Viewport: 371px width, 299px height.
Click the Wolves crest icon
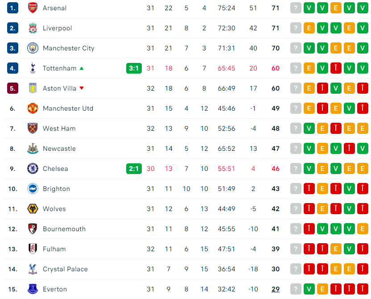[x=33, y=209]
